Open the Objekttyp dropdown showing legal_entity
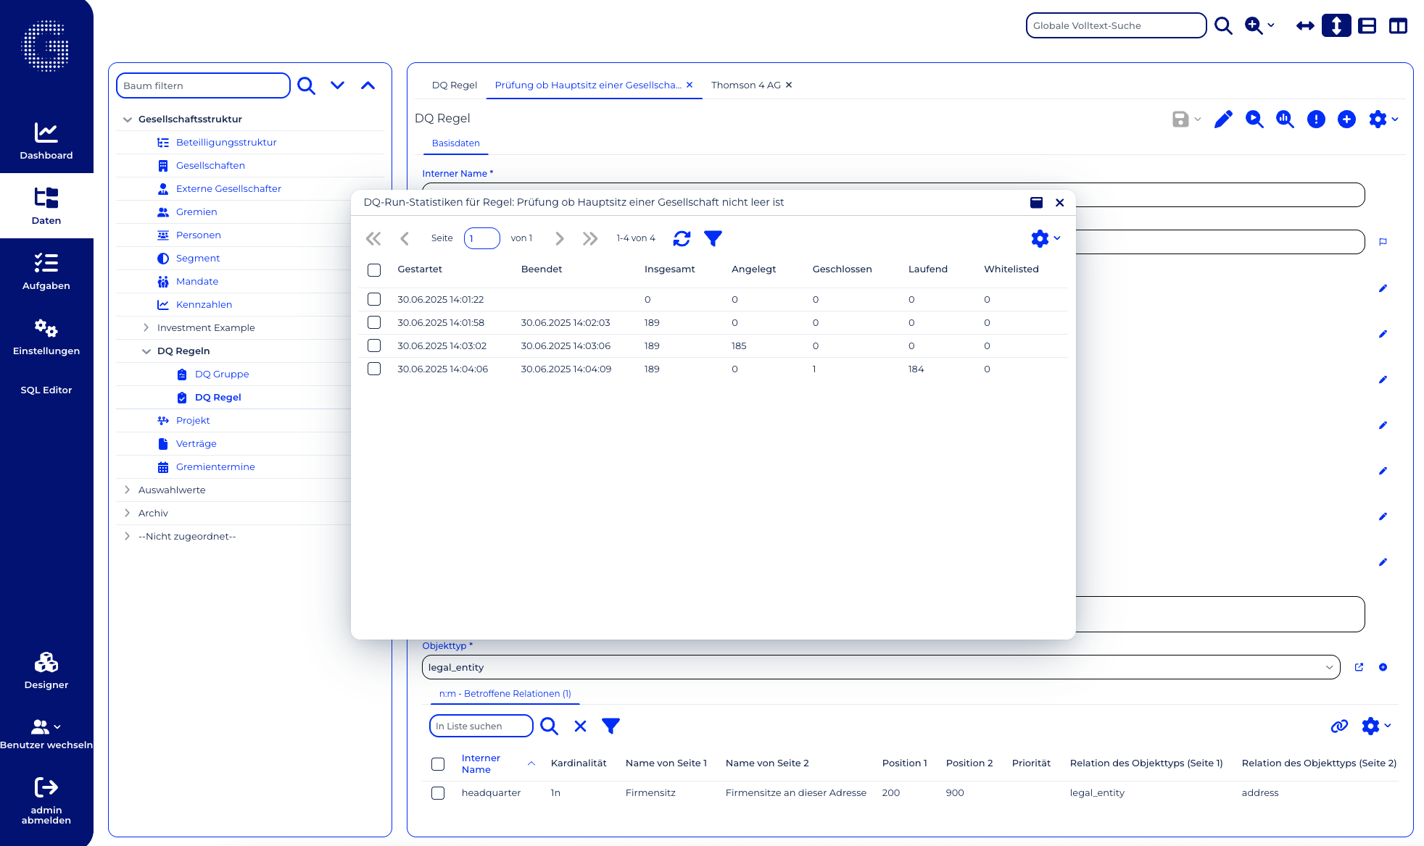 [1330, 667]
